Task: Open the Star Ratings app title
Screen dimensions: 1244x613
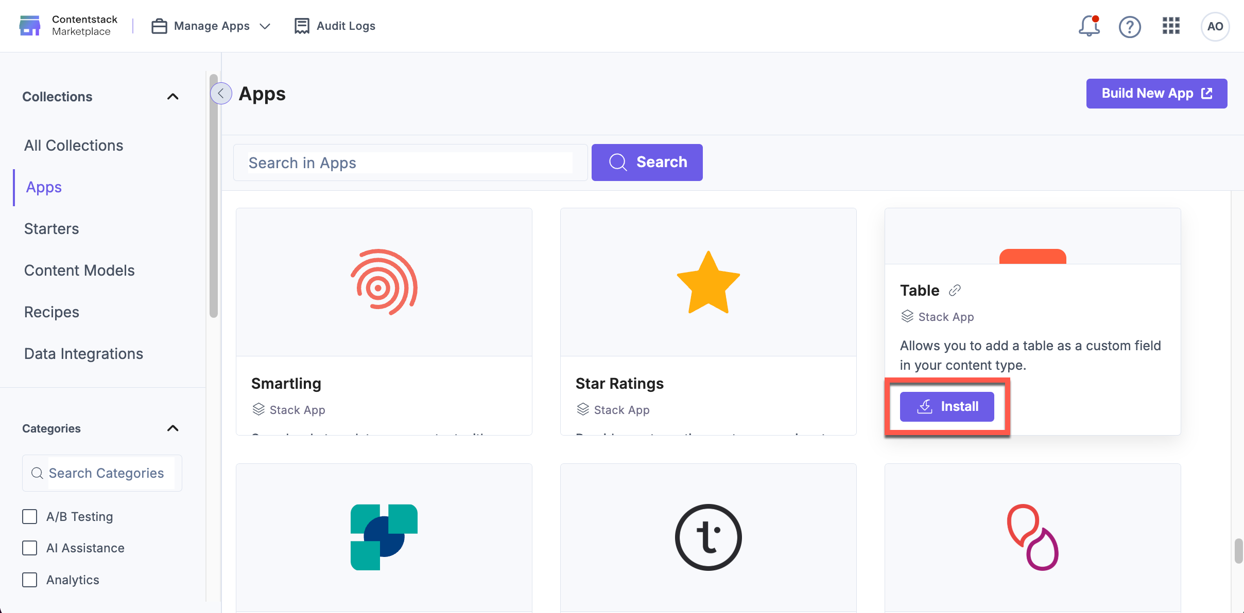Action: tap(619, 384)
